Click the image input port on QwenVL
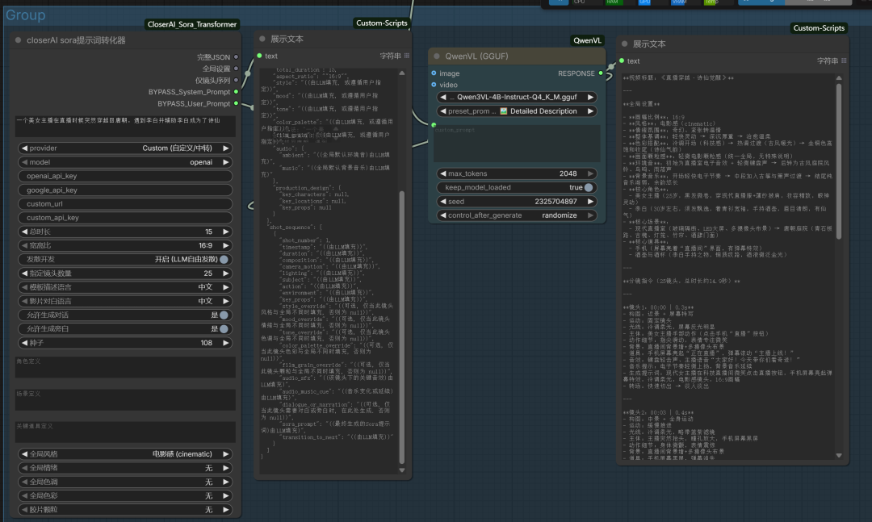The height and width of the screenshot is (522, 872). [433, 73]
